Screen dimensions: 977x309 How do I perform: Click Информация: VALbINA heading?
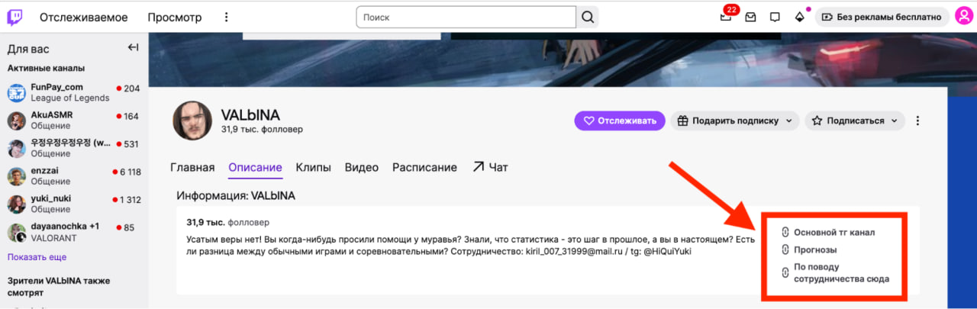pyautogui.click(x=236, y=195)
